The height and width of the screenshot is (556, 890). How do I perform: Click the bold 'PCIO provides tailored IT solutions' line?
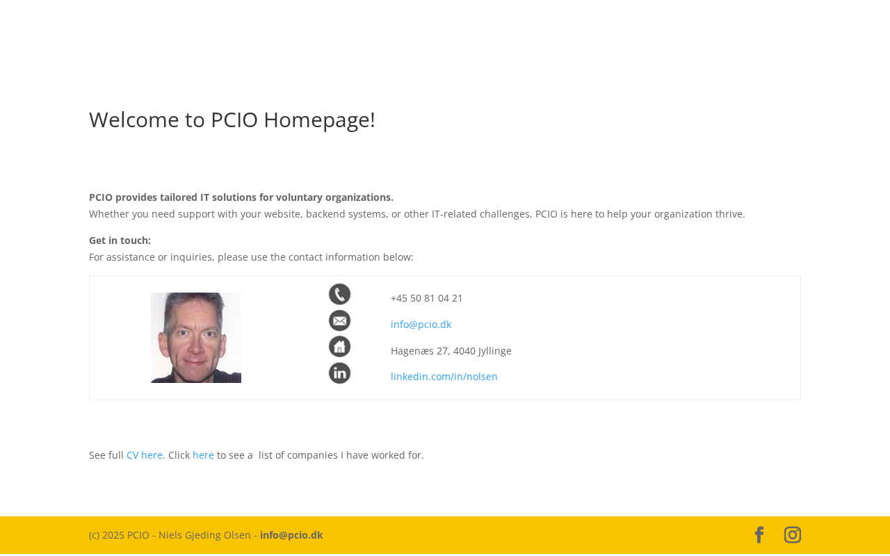(241, 197)
